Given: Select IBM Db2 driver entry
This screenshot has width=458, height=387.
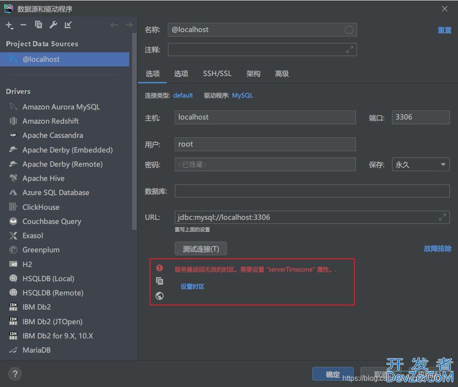Looking at the screenshot, I should tap(66, 307).
